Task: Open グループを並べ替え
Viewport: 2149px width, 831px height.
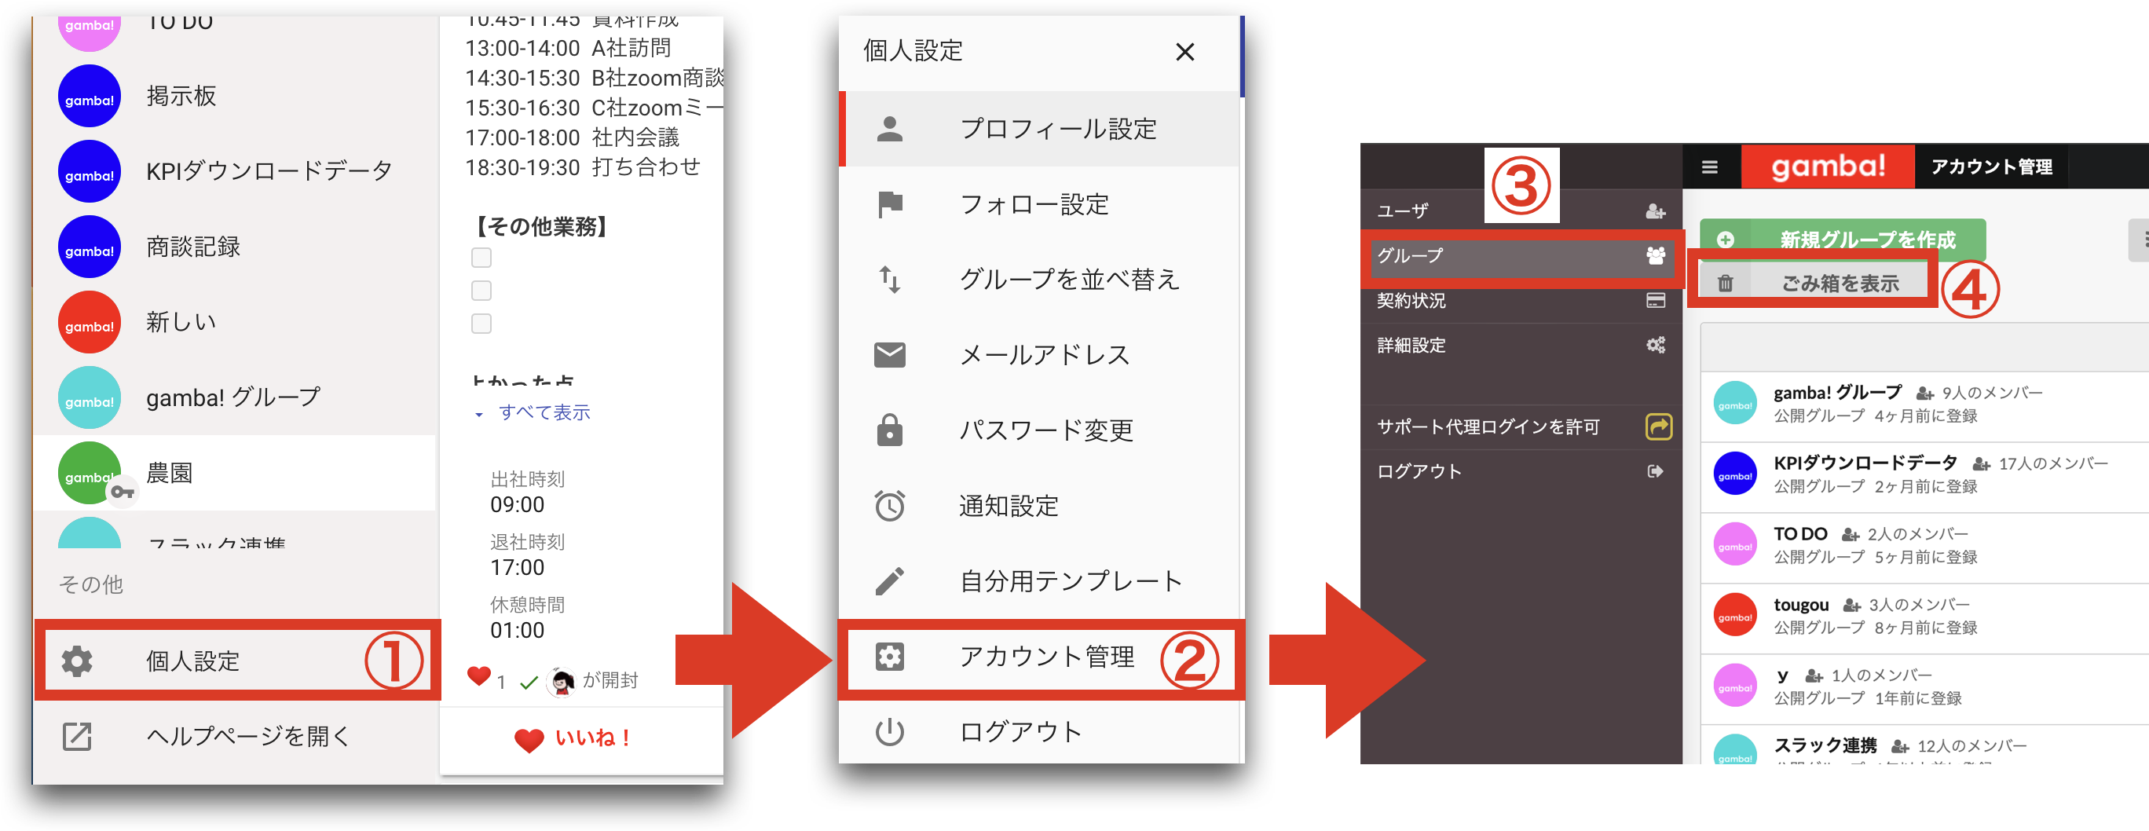Action: [x=1040, y=280]
